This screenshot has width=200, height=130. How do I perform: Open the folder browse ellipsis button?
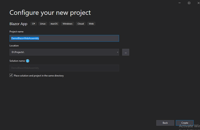(126, 52)
